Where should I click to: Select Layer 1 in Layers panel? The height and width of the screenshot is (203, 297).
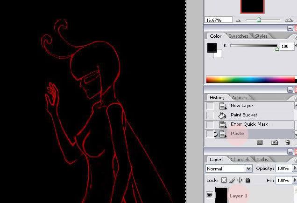coord(251,195)
